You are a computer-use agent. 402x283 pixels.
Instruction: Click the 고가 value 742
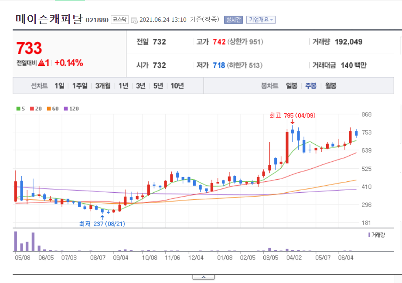coord(219,42)
